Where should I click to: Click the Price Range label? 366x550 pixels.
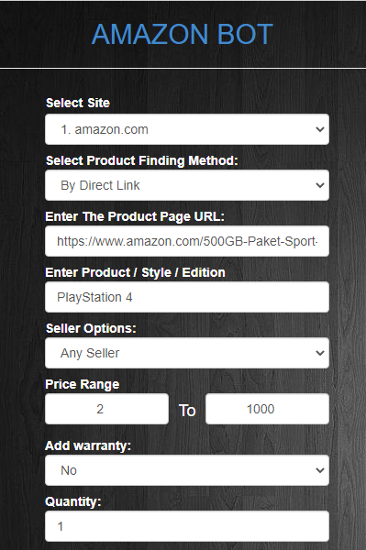tap(83, 384)
